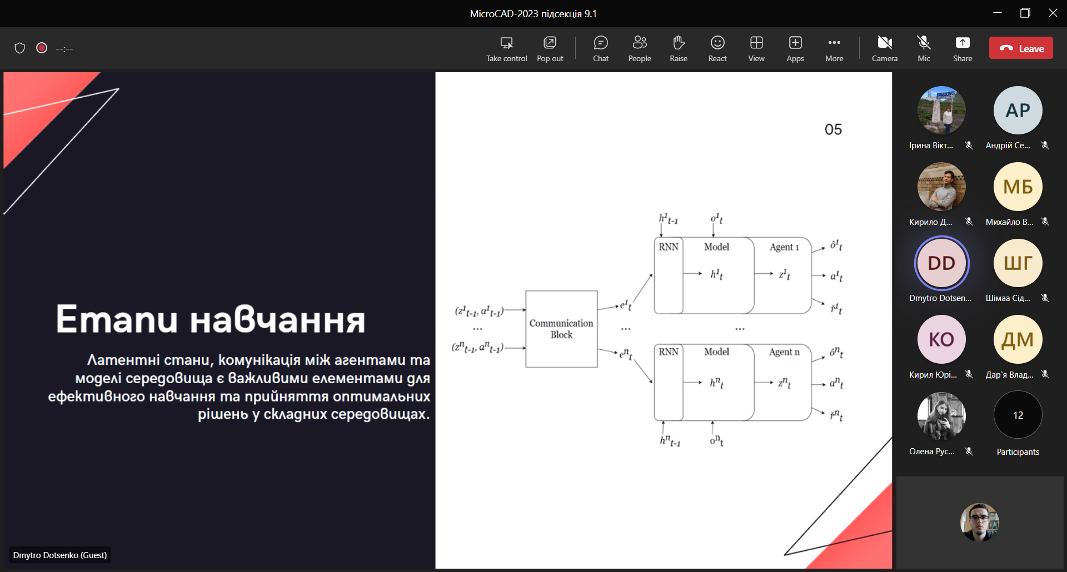Viewport: 1067px width, 572px height.
Task: Click the АР participant avatar
Action: [x=1018, y=111]
